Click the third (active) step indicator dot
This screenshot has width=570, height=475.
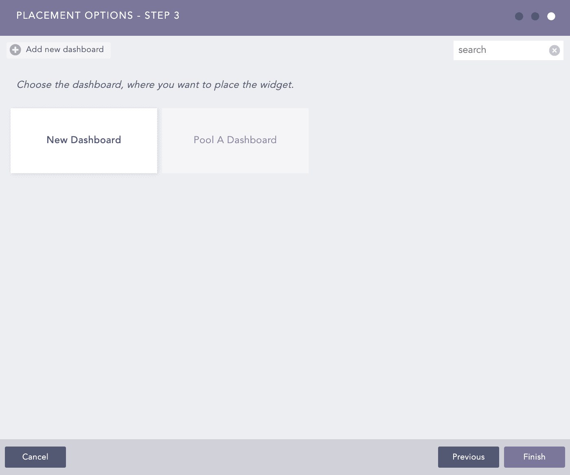click(551, 16)
